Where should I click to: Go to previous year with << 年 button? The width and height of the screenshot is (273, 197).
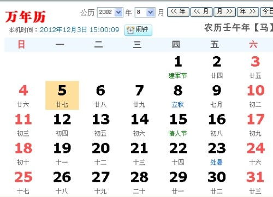click(x=178, y=12)
